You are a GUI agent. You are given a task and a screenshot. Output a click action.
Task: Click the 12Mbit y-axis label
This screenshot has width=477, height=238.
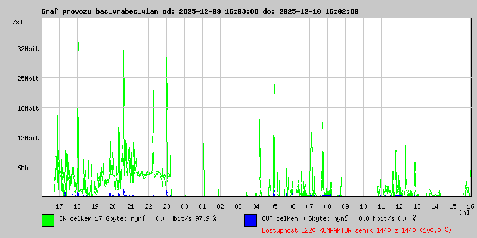click(28, 138)
